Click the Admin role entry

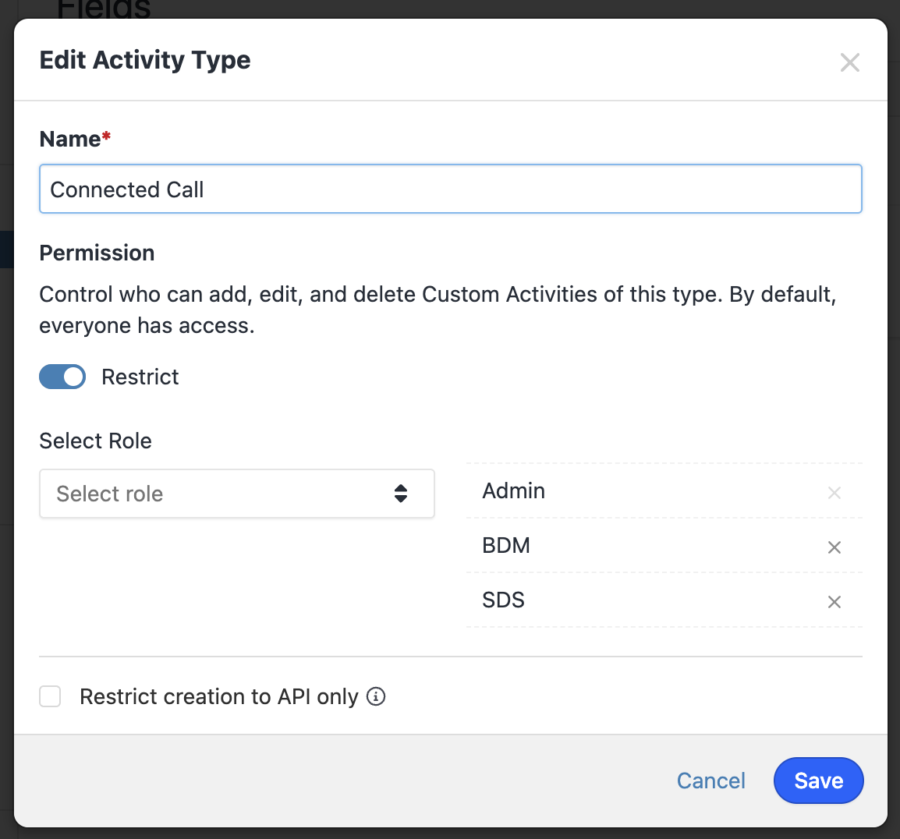click(514, 491)
